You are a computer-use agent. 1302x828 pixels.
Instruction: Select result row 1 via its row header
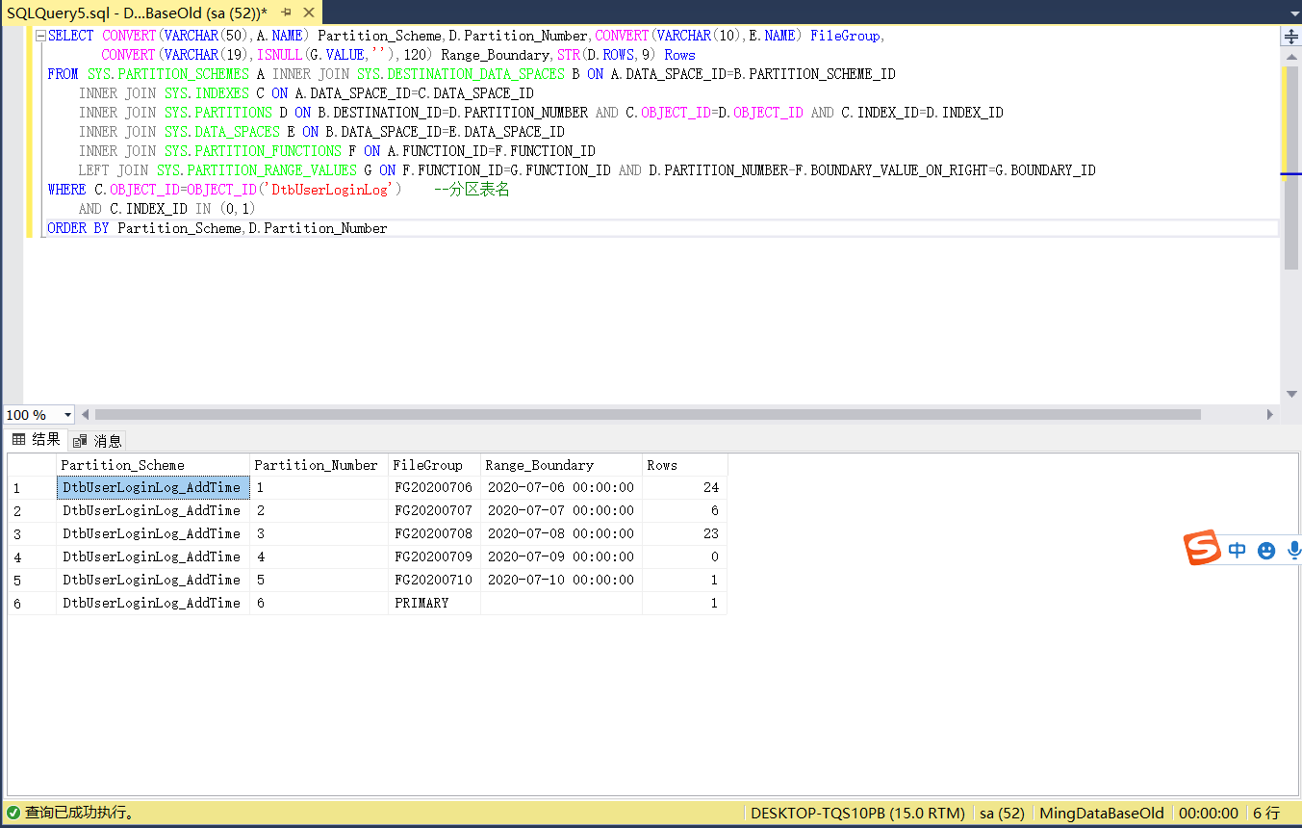[32, 487]
